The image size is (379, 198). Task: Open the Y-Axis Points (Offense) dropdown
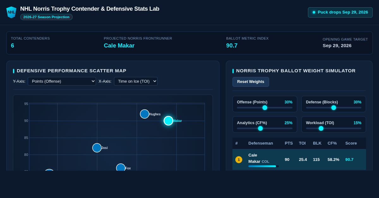point(62,81)
